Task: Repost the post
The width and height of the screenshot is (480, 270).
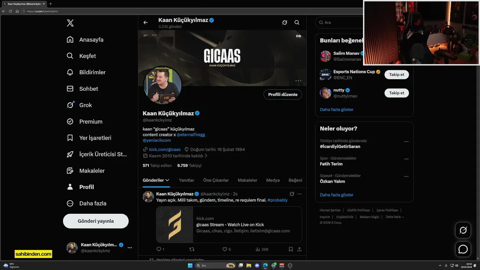Action: [x=192, y=249]
